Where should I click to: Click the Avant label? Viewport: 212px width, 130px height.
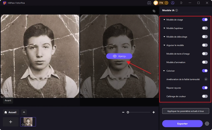(x=8, y=100)
